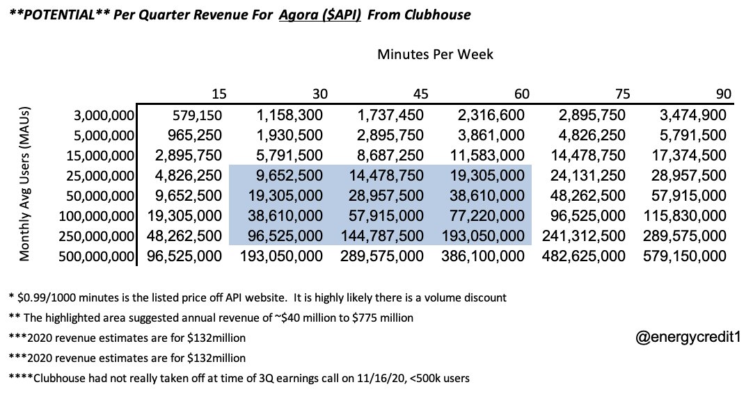The image size is (753, 396).
Task: Click the Clubhouse 3Q earnings call footnote
Action: click(x=239, y=378)
